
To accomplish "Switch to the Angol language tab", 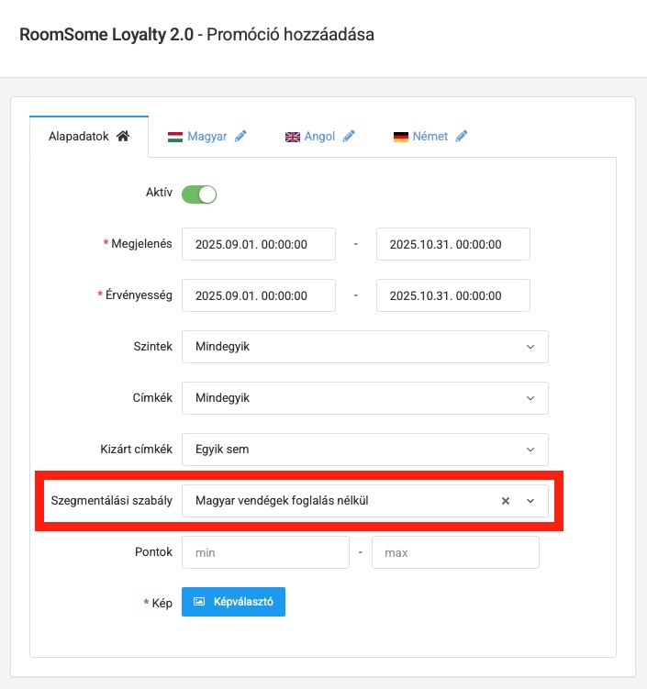I will point(319,137).
